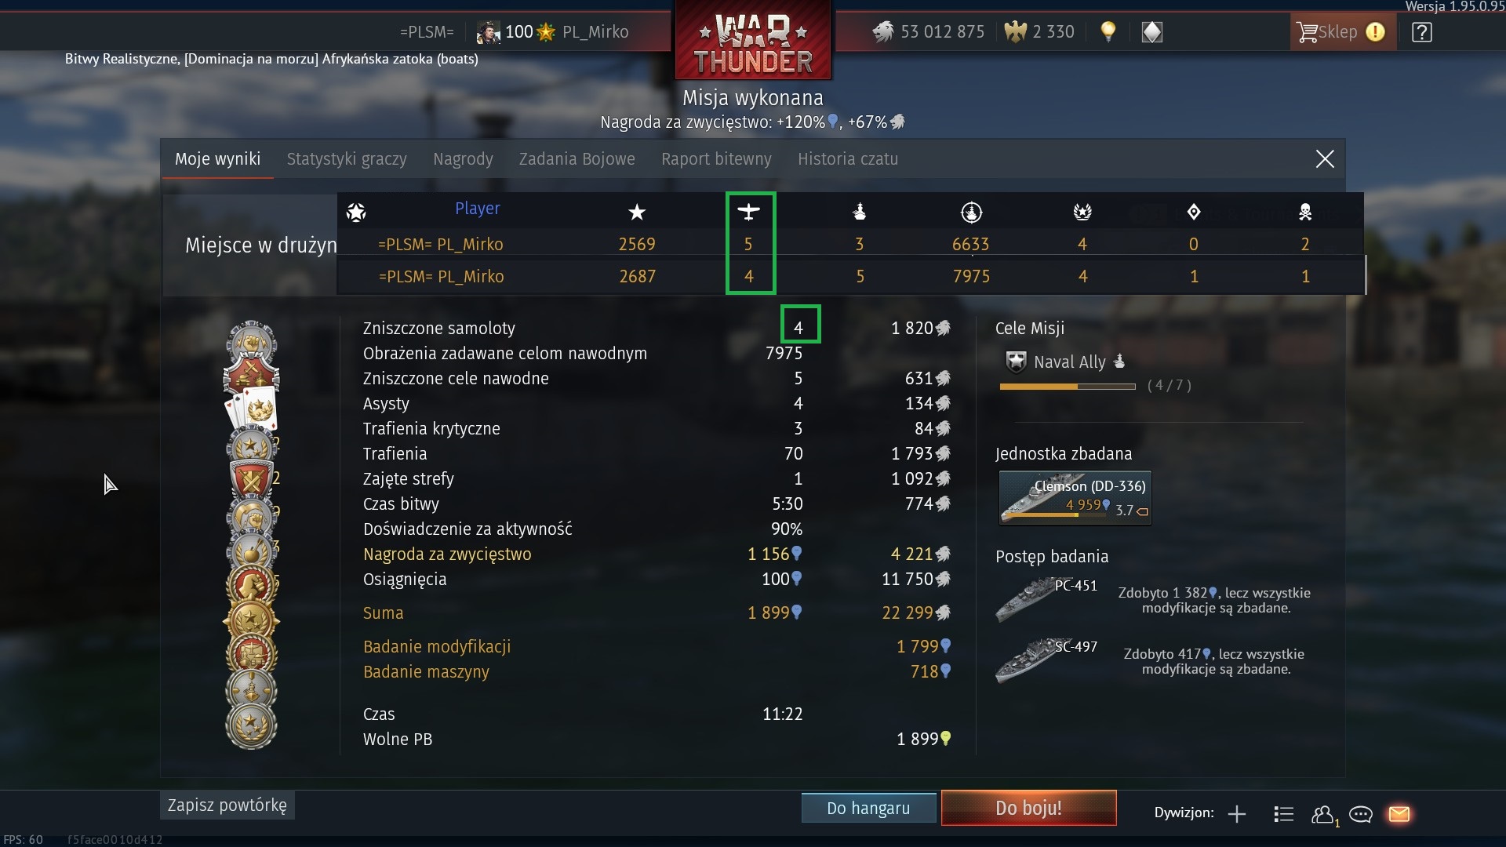Click the lightbulb research points icon
This screenshot has height=847, width=1506.
pos(1108,32)
